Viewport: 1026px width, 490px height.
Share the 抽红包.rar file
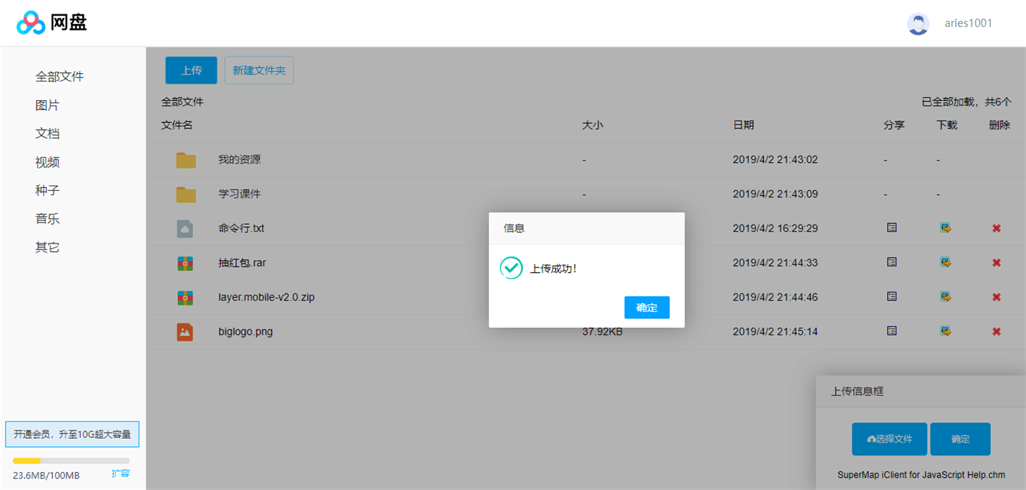892,262
